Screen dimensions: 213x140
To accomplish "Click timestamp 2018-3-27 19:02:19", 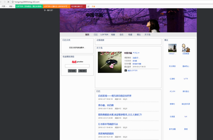I will [x=105, y=99].
